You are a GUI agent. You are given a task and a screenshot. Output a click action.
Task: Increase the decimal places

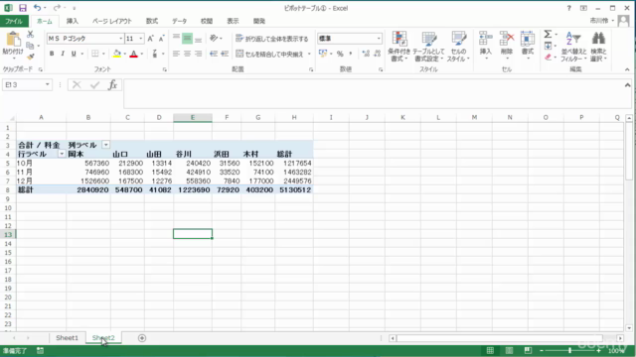pyautogui.click(x=366, y=54)
